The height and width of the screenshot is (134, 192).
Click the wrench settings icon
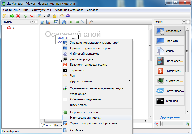(x=90, y=22)
